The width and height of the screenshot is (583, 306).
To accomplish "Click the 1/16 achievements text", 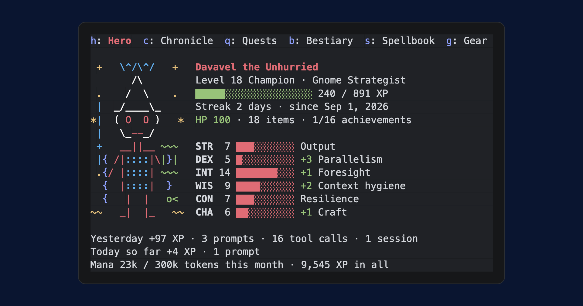I will tap(362, 120).
